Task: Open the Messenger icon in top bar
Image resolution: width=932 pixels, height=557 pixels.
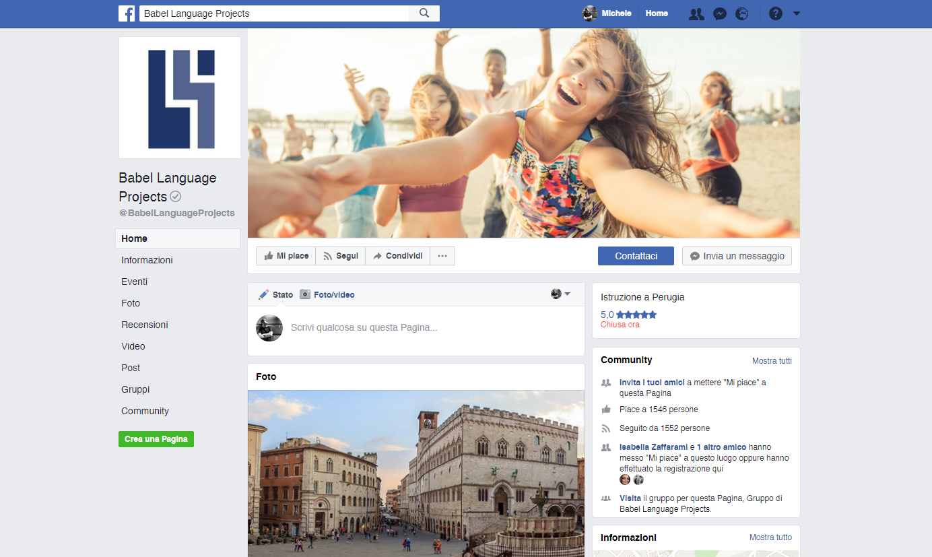Action: 720,13
